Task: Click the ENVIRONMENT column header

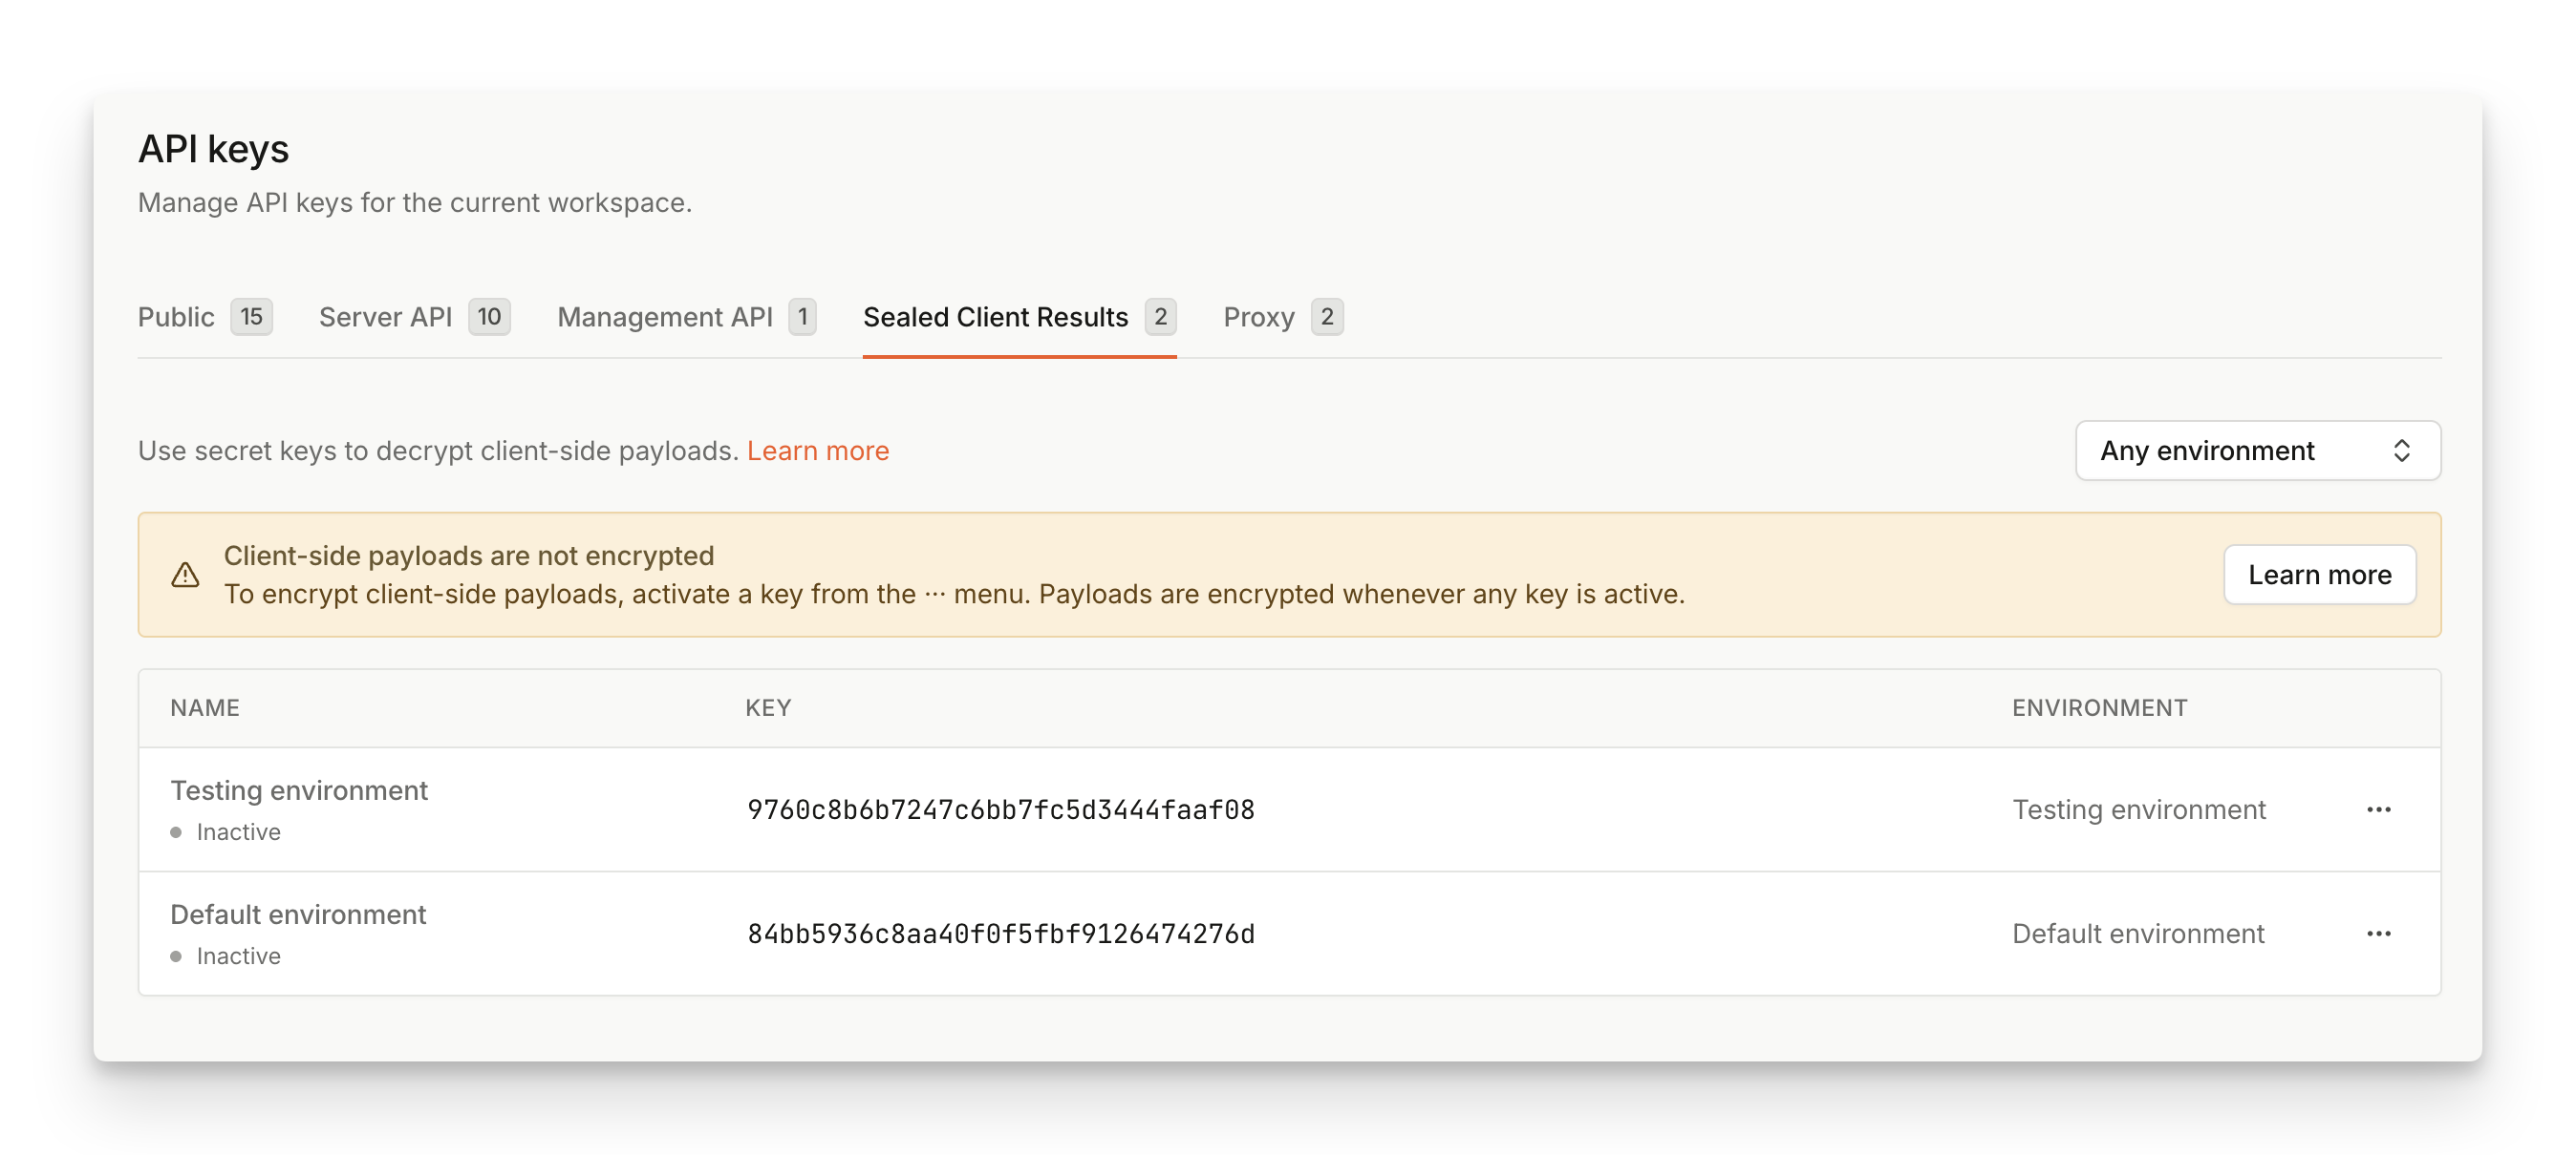Action: point(2099,707)
